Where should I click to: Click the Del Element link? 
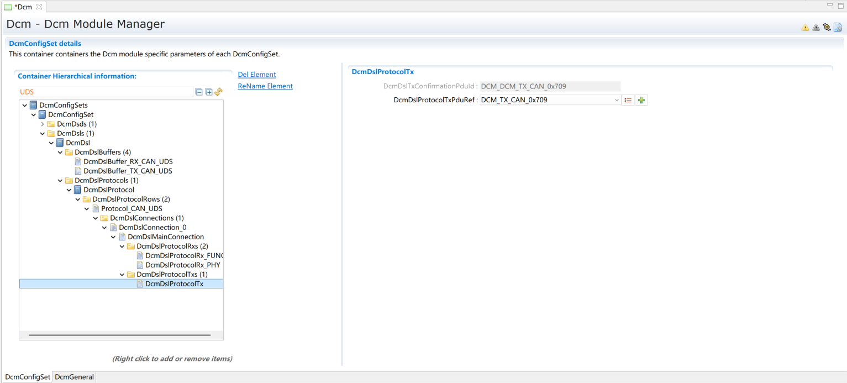click(x=257, y=75)
